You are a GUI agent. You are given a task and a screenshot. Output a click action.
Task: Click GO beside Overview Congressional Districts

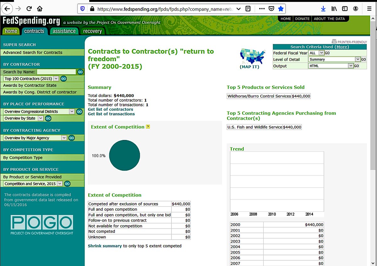(79, 112)
